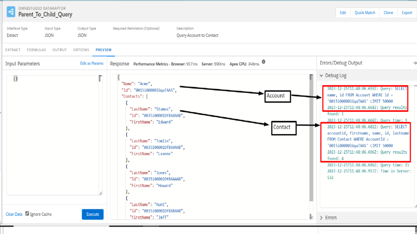Switch to the Extract tab
417x234 pixels.
tap(13, 50)
